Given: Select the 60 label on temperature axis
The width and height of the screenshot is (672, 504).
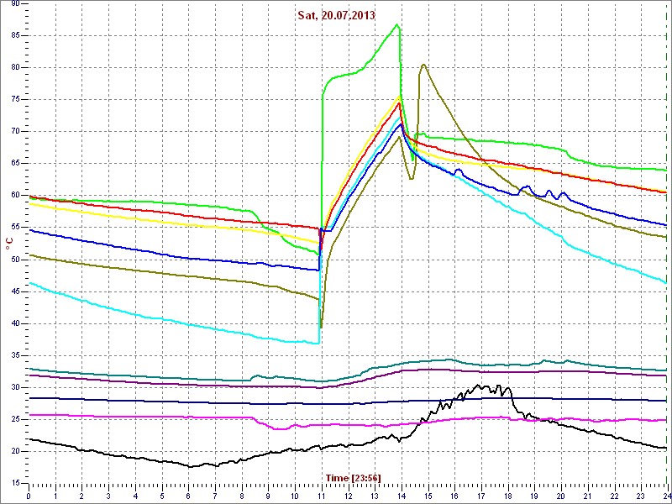Looking at the screenshot, I should click(x=14, y=196).
